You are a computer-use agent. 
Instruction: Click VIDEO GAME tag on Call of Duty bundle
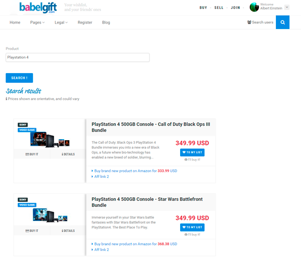27,130
